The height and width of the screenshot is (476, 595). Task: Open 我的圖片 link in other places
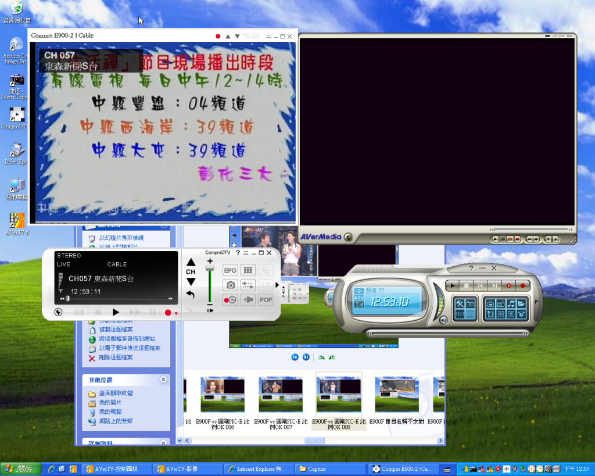[110, 402]
